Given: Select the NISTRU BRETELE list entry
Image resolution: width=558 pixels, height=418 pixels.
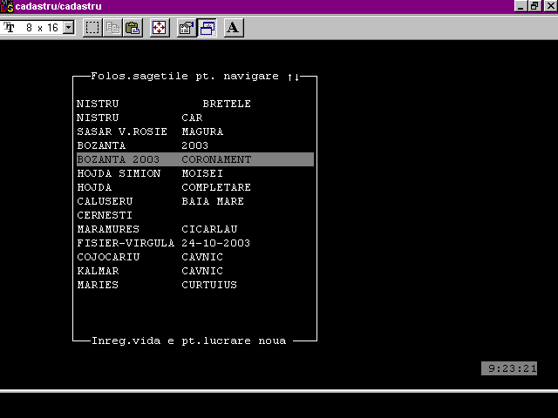Looking at the screenshot, I should point(164,104).
